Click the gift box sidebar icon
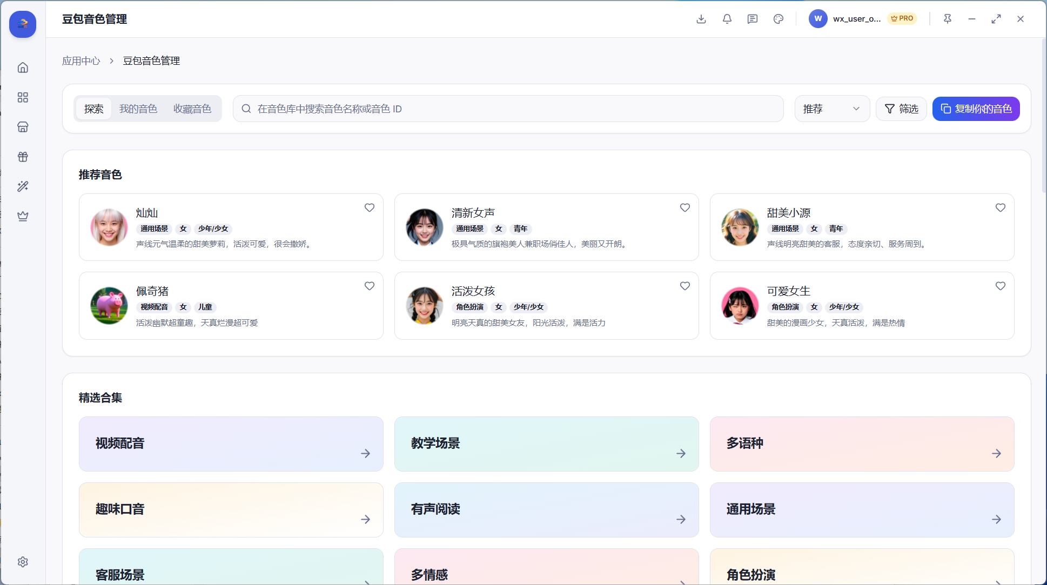 pos(23,157)
